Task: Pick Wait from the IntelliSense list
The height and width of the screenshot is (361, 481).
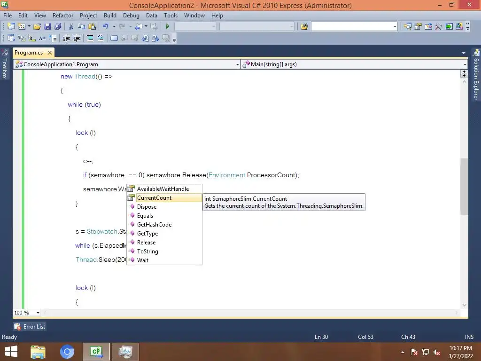Action: (x=164, y=260)
